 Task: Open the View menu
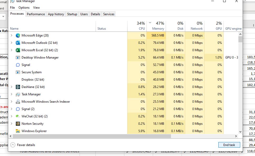[36, 8]
